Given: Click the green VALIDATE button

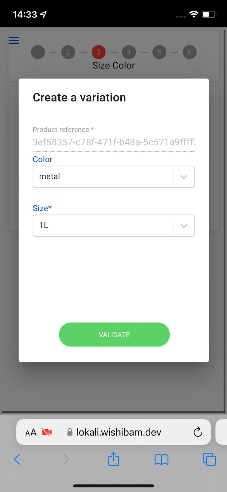Looking at the screenshot, I should (x=114, y=335).
